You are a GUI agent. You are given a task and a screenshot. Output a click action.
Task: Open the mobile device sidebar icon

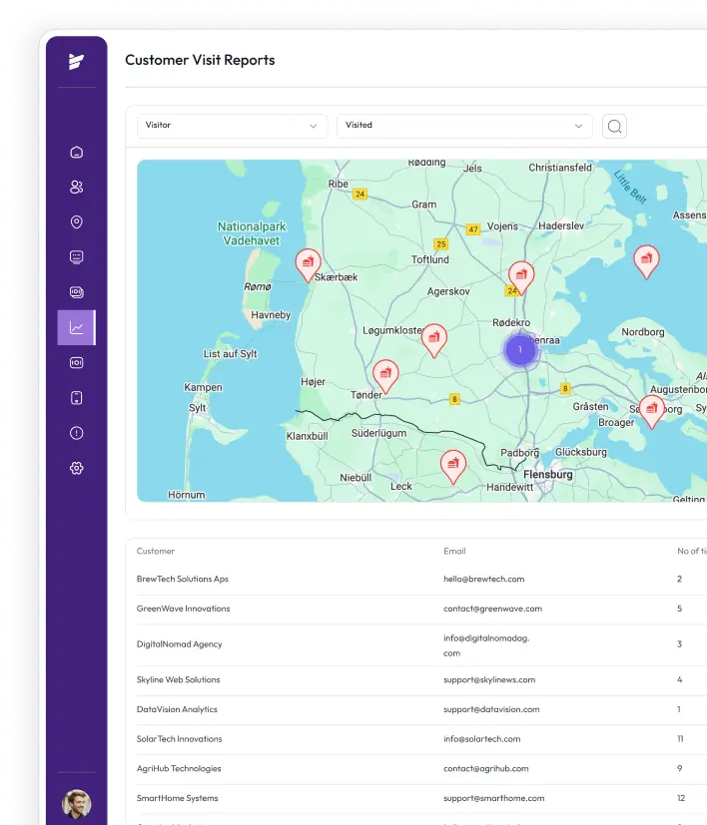[x=77, y=398]
